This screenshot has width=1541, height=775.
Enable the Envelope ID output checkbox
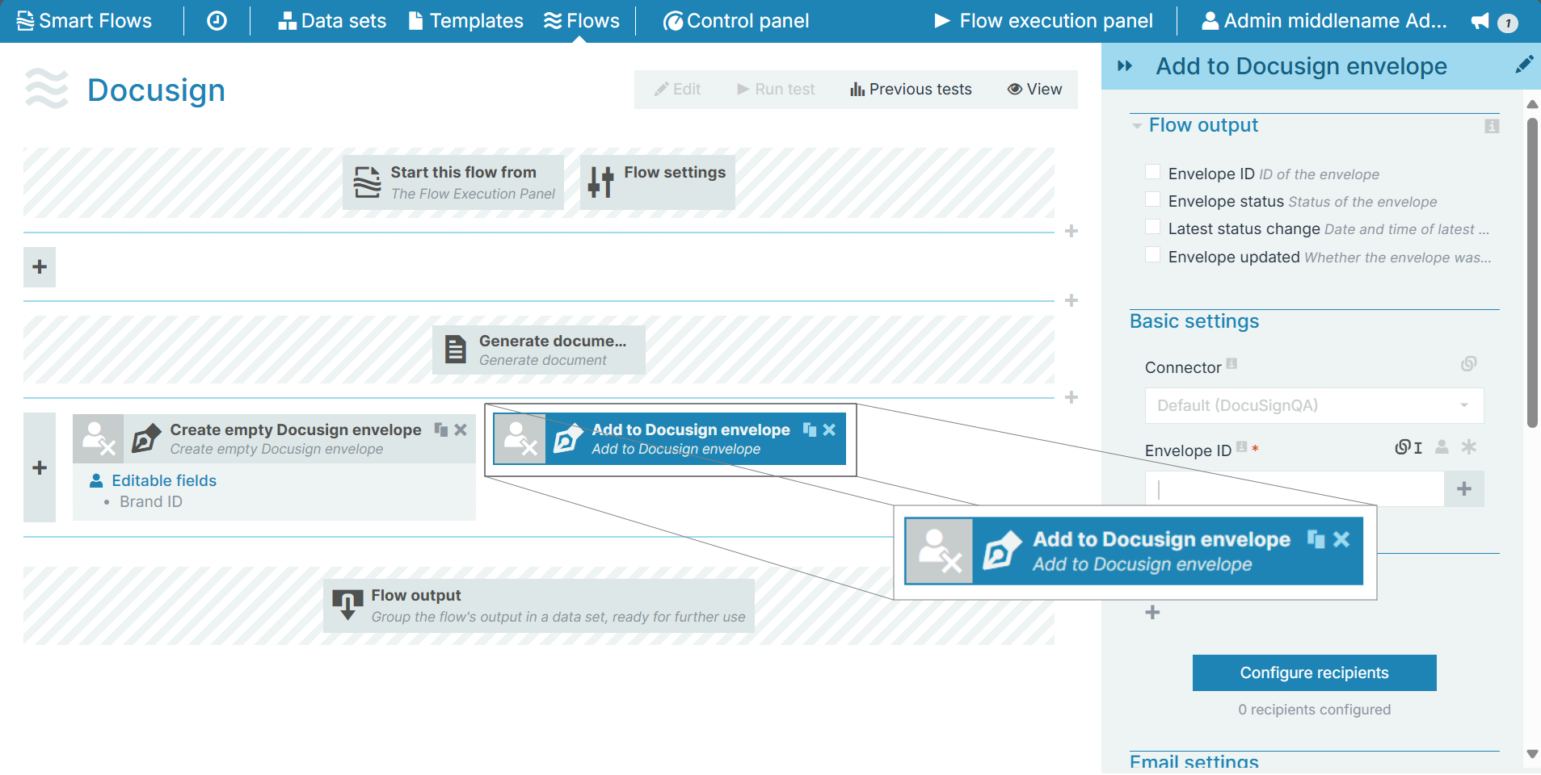tap(1153, 172)
